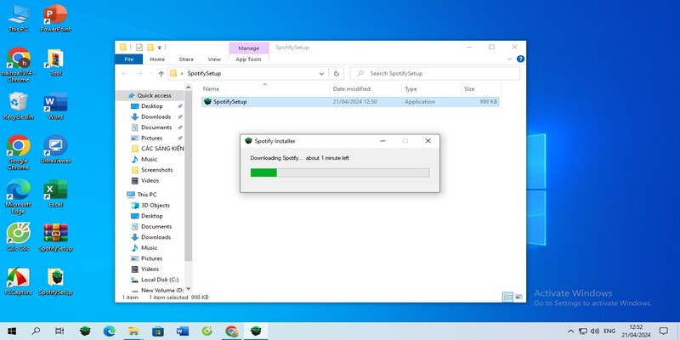Image resolution: width=680 pixels, height=340 pixels.
Task: Switch input language via ENG indicator
Action: 609,331
